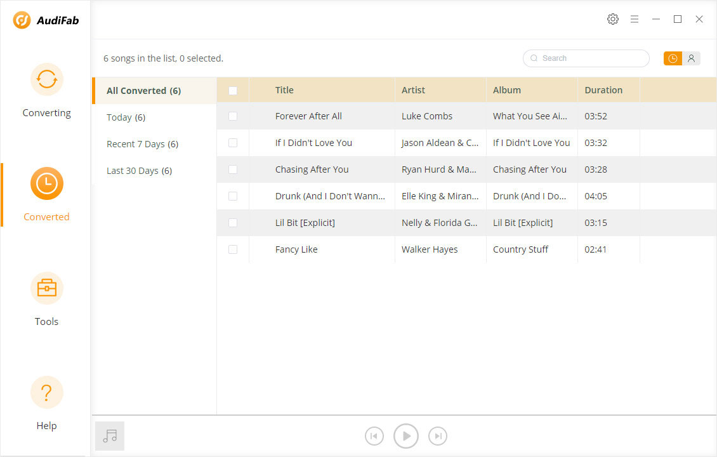The width and height of the screenshot is (717, 457).
Task: Click the music note album art icon
Action: pyautogui.click(x=110, y=436)
